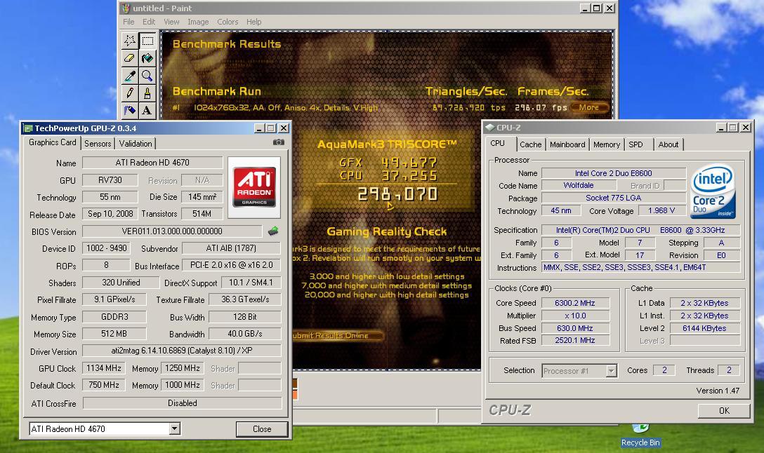Image resolution: width=764 pixels, height=453 pixels.
Task: Switch to the Cache tab in CPU-Z
Action: tap(531, 144)
